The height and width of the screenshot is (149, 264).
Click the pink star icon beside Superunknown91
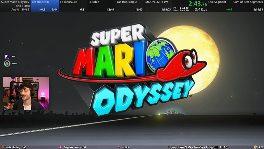click(61, 147)
